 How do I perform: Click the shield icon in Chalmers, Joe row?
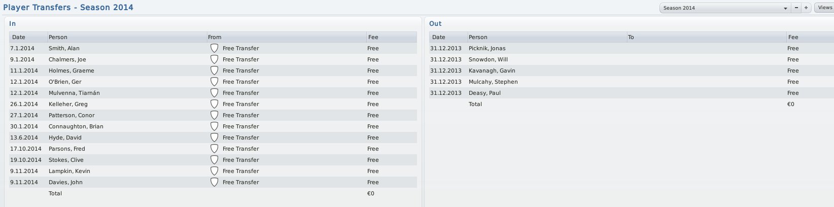(x=214, y=59)
